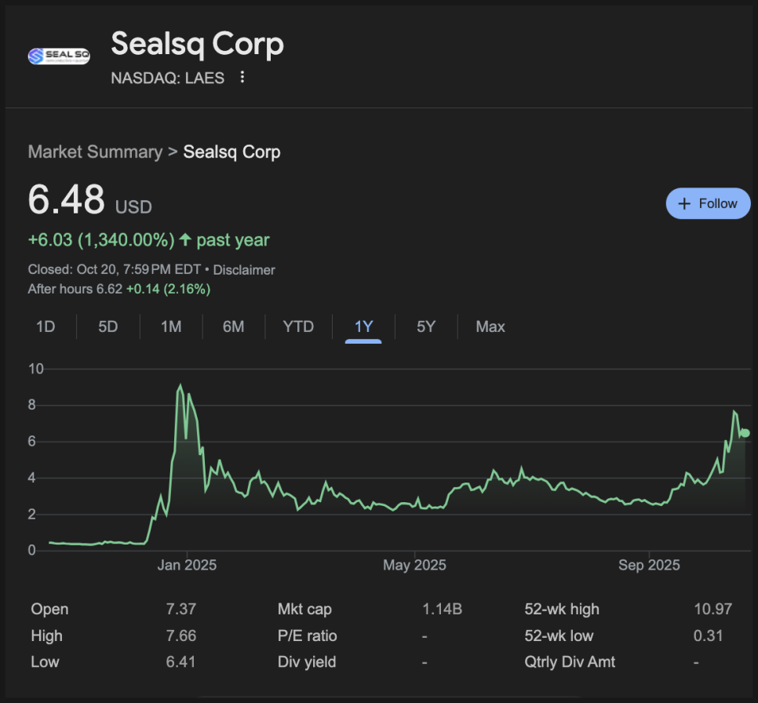
Task: Select the 1D time range tab
Action: 46,326
